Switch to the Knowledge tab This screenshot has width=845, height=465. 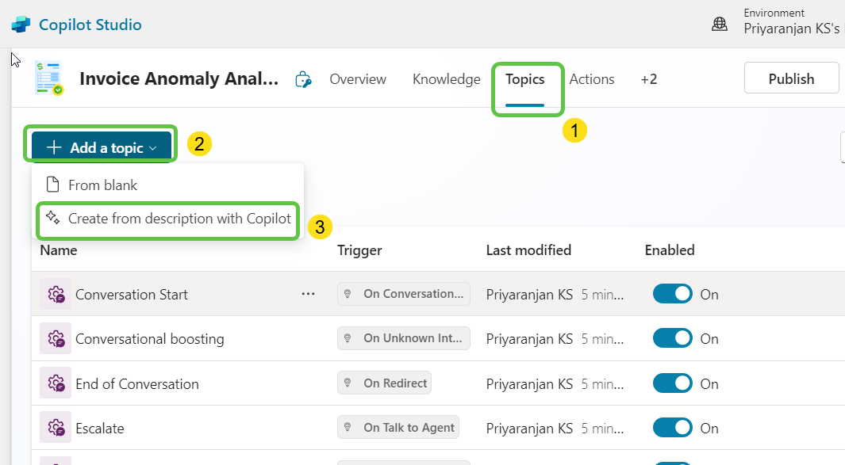[x=446, y=79]
